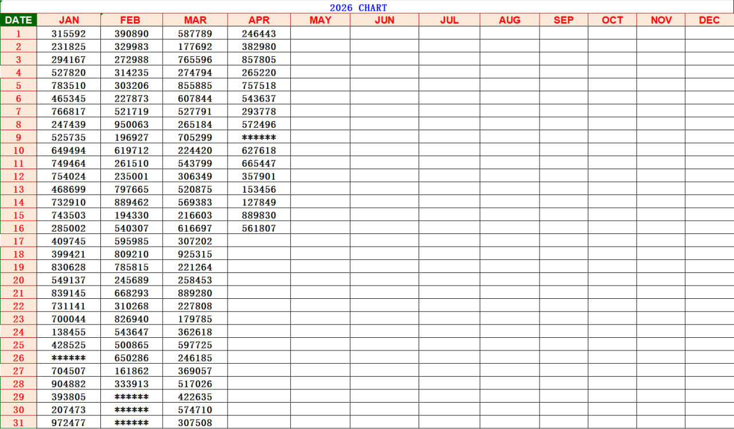Viewport: 734px width, 429px height.
Task: Click the JAN column header
Action: (x=69, y=20)
